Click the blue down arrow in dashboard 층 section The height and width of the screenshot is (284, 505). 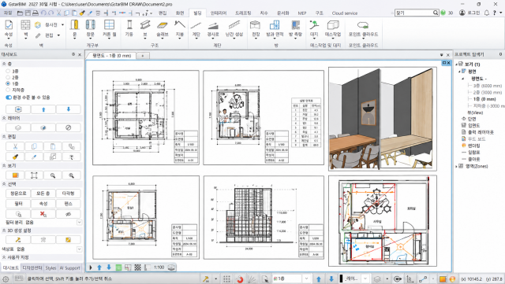coord(69,109)
